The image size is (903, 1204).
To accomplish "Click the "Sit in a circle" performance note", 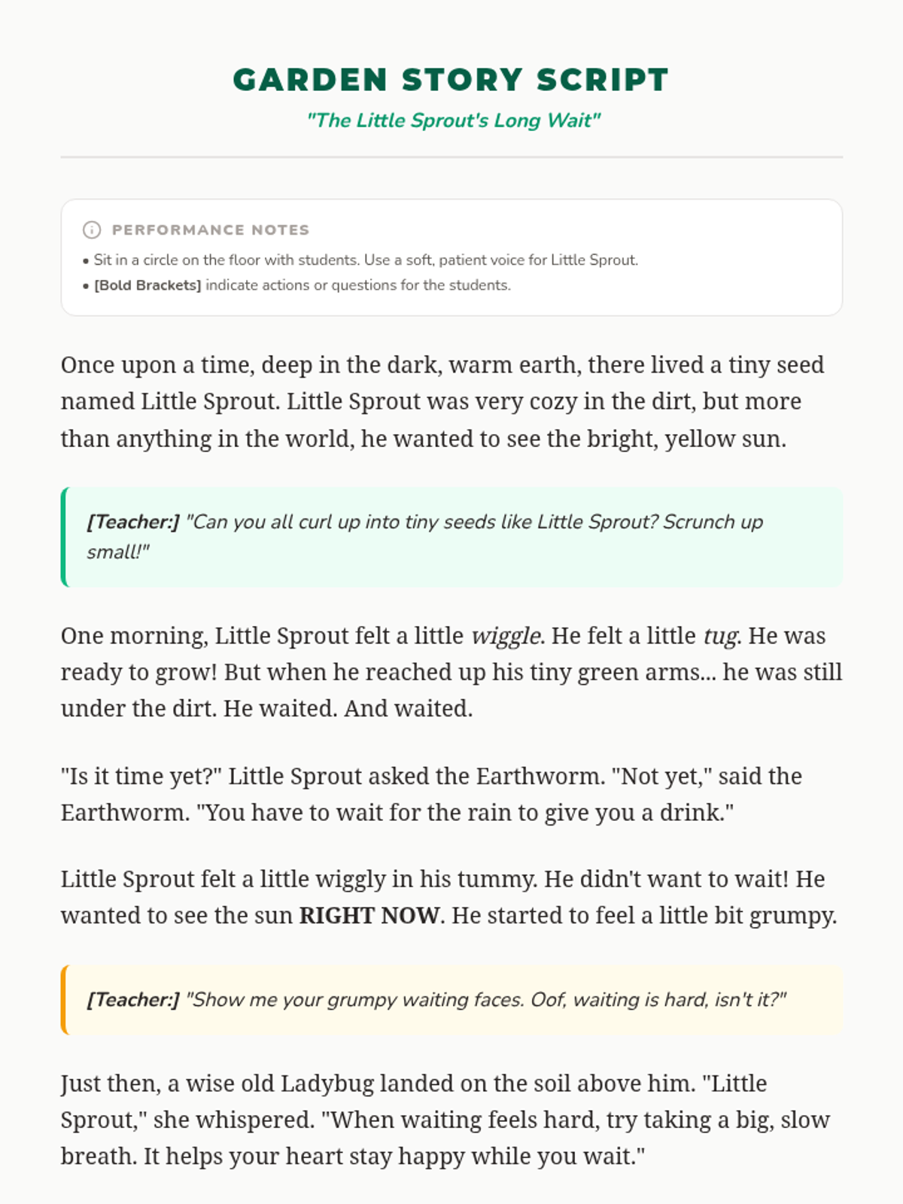I will pos(365,260).
